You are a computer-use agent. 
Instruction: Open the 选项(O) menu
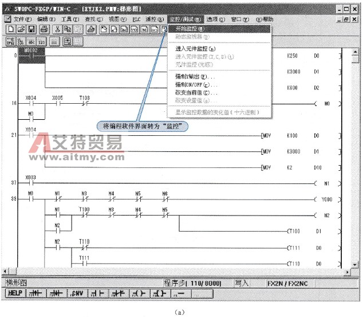click(x=215, y=19)
